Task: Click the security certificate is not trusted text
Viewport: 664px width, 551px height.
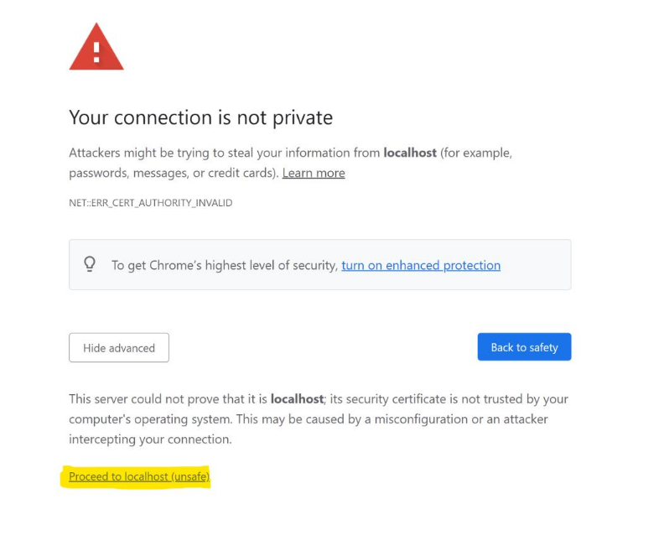Action: tap(444, 399)
